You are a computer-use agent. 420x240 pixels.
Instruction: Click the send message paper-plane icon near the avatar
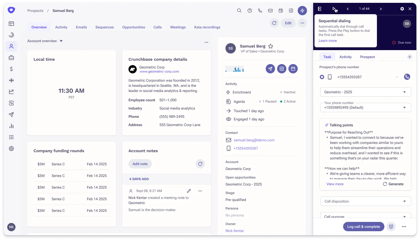coord(270,69)
